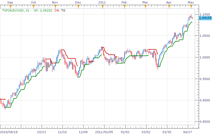This screenshot has height=135, width=214.
Task: Click the 2011 year label
Action: (102, 2)
